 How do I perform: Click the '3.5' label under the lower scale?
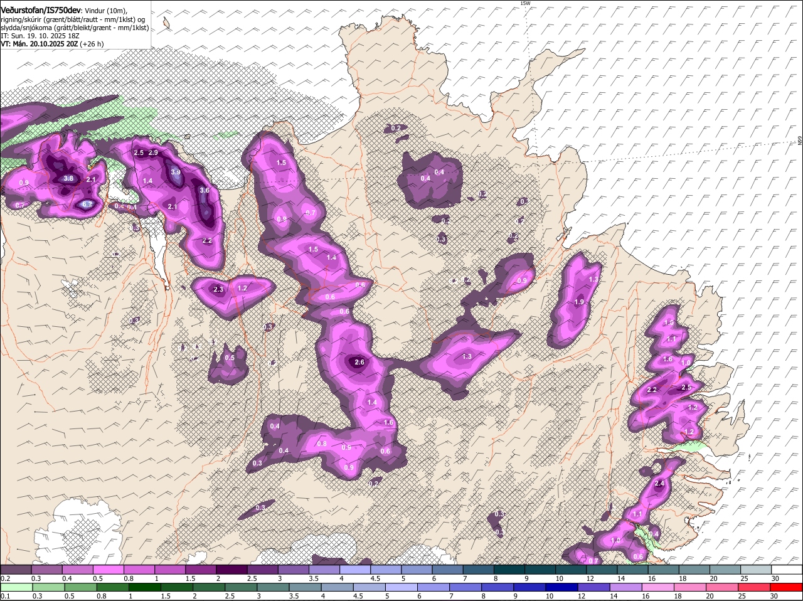click(293, 596)
